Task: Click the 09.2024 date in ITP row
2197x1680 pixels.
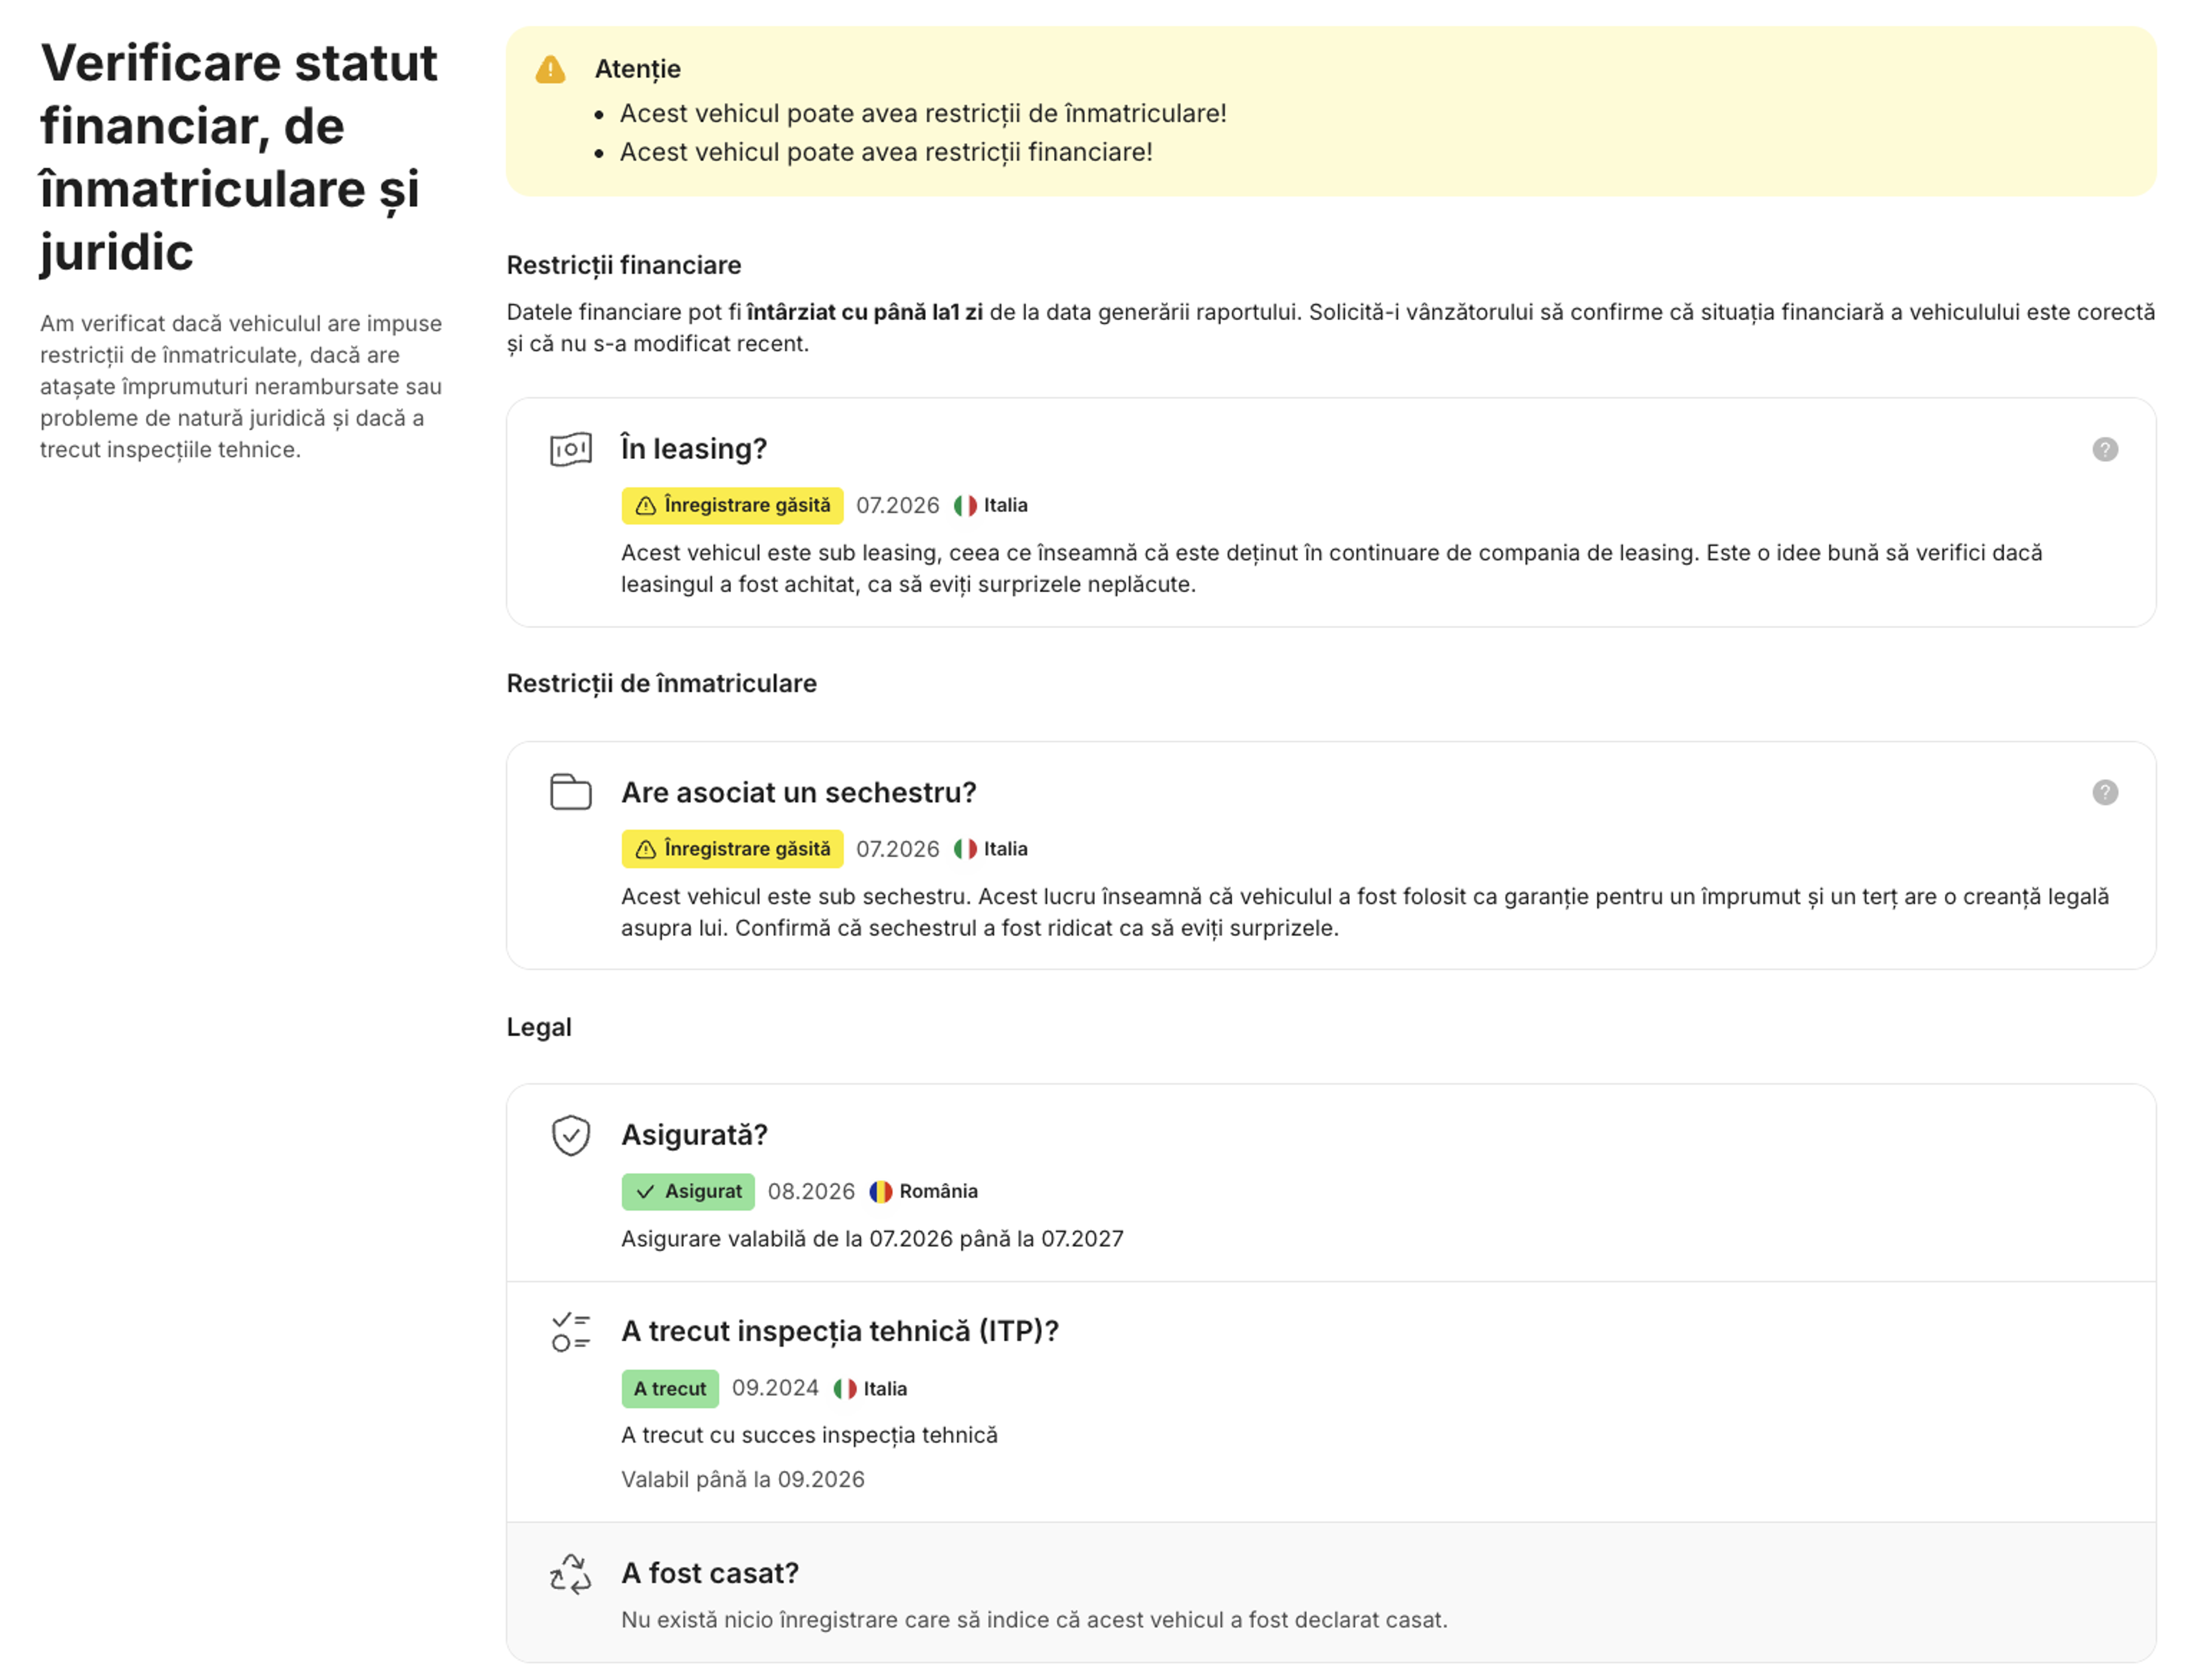Action: (775, 1388)
